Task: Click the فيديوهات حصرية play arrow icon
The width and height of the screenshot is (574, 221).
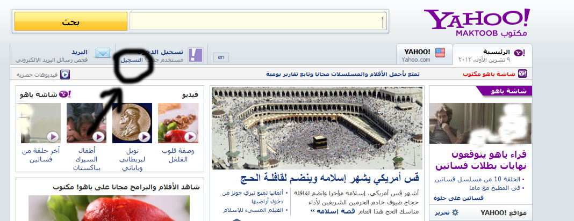Action: pyautogui.click(x=64, y=75)
